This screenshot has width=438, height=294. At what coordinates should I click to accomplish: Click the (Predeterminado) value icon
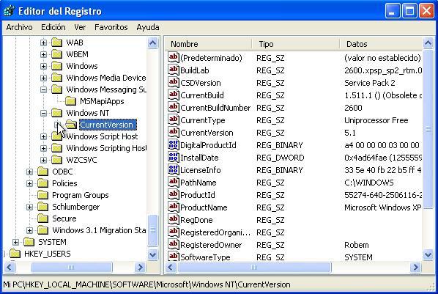173,58
